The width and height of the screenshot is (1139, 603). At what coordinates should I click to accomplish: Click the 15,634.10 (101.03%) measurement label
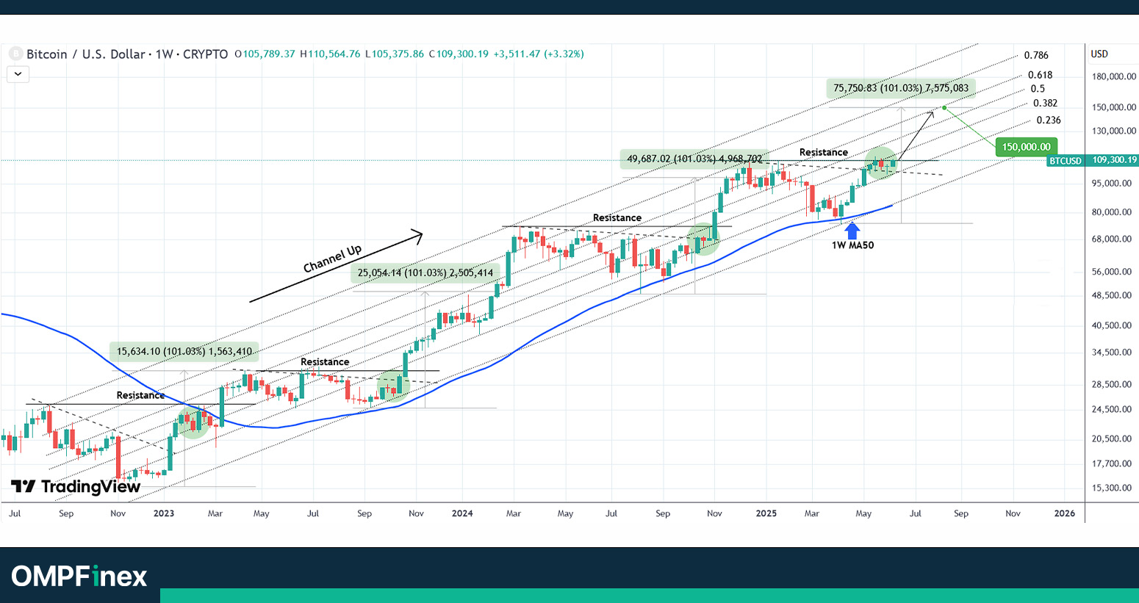point(184,352)
